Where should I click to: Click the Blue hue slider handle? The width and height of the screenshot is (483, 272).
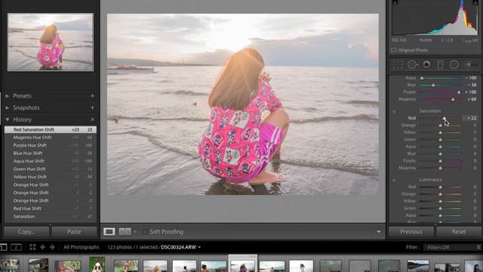(x=433, y=85)
